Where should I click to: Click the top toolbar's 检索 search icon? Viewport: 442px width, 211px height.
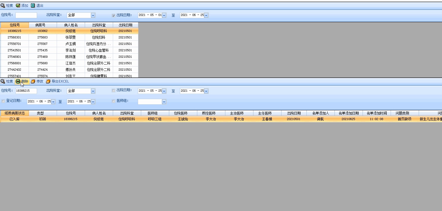click(3, 5)
